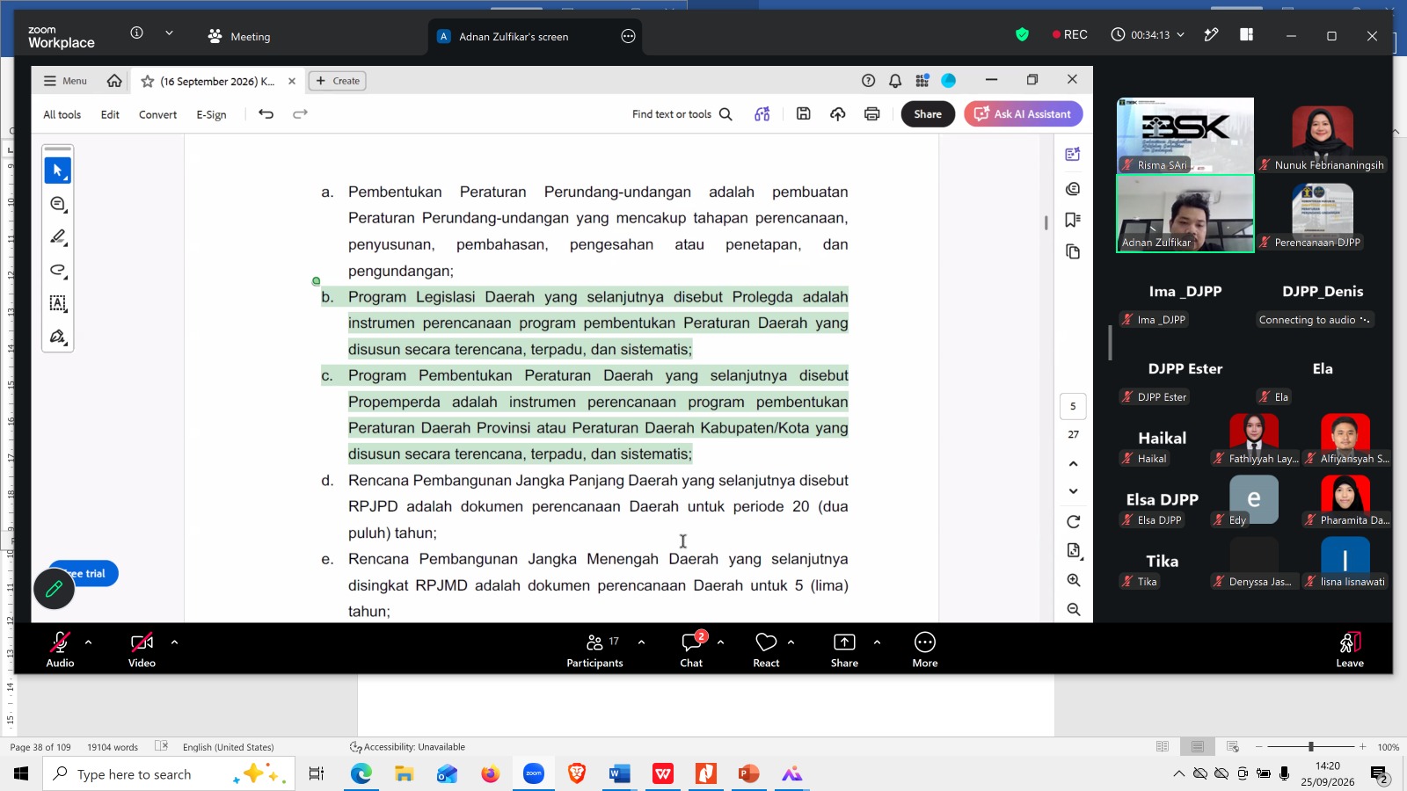Unmute microphone with the Audio button
The image size is (1407, 791).
point(60,650)
